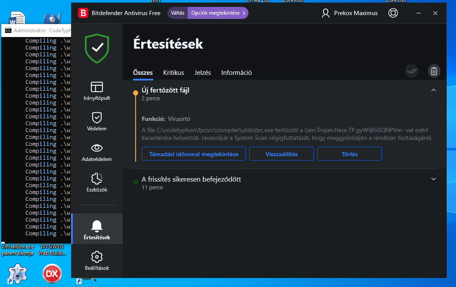Open the blue fish desktop icon
Screen dimensions: 456x287
53,19
